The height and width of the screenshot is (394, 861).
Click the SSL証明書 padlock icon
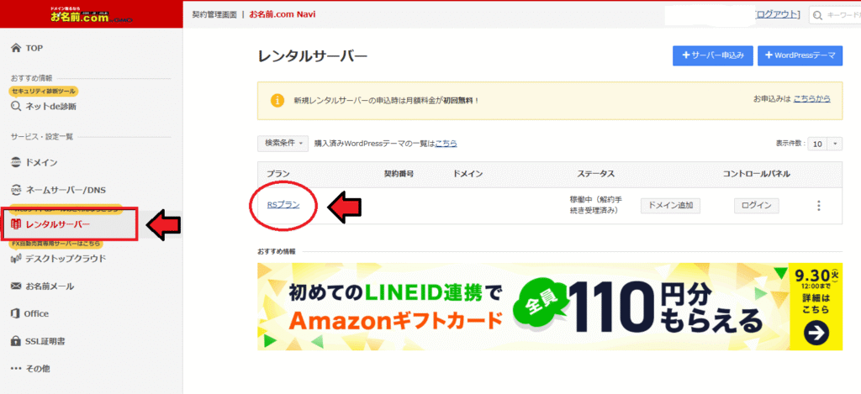[x=16, y=341]
